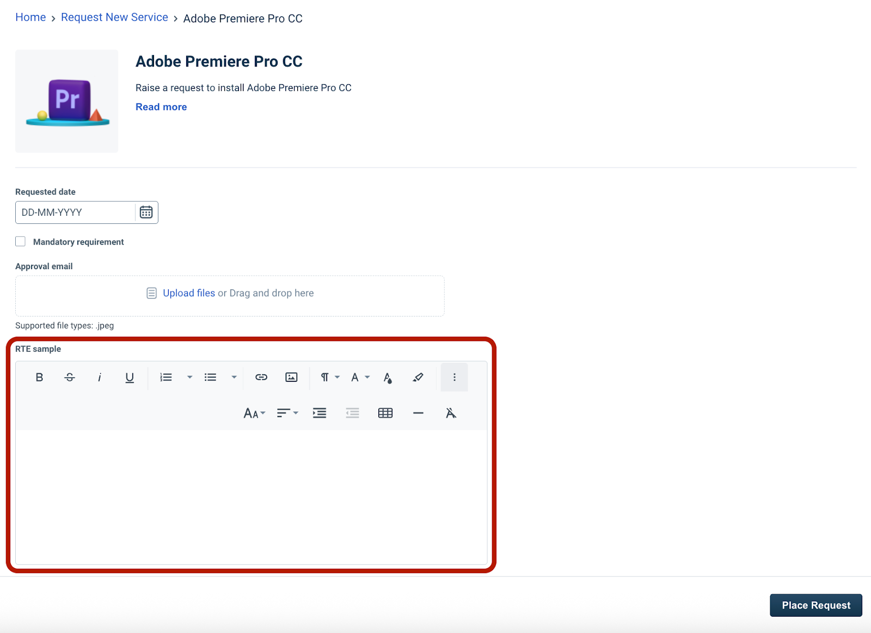
Task: Click the 'RTE sample' label
Action: pyautogui.click(x=38, y=349)
